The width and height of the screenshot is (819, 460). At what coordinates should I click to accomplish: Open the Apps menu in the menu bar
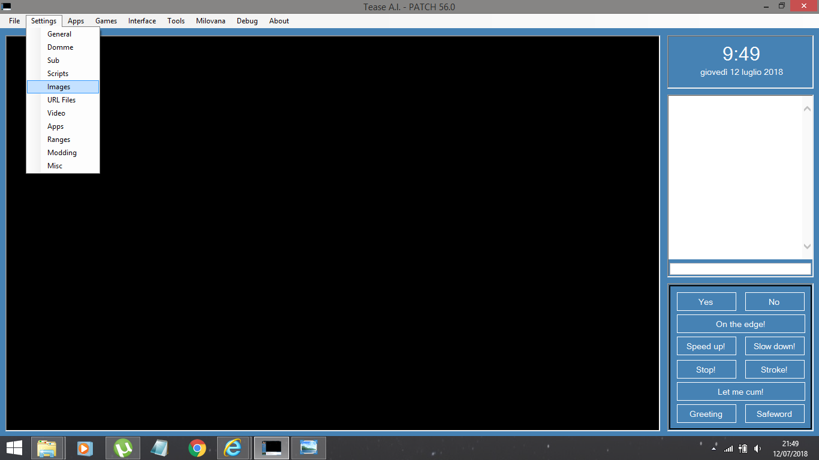tap(76, 21)
